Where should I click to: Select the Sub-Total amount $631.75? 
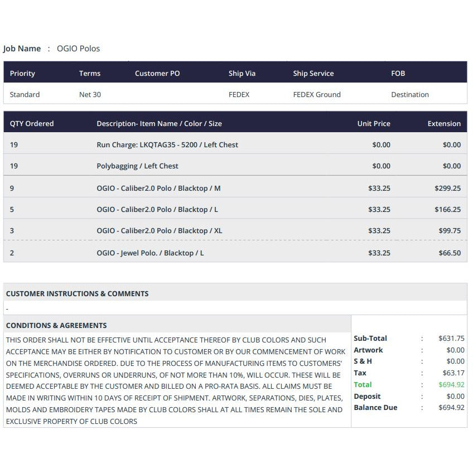click(x=451, y=339)
